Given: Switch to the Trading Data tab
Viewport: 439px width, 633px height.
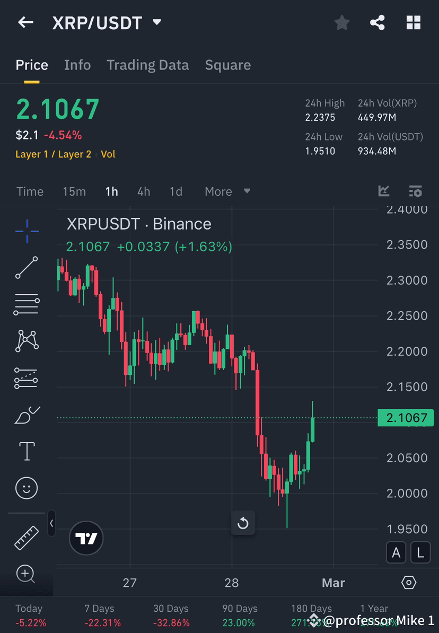Looking at the screenshot, I should pyautogui.click(x=148, y=65).
